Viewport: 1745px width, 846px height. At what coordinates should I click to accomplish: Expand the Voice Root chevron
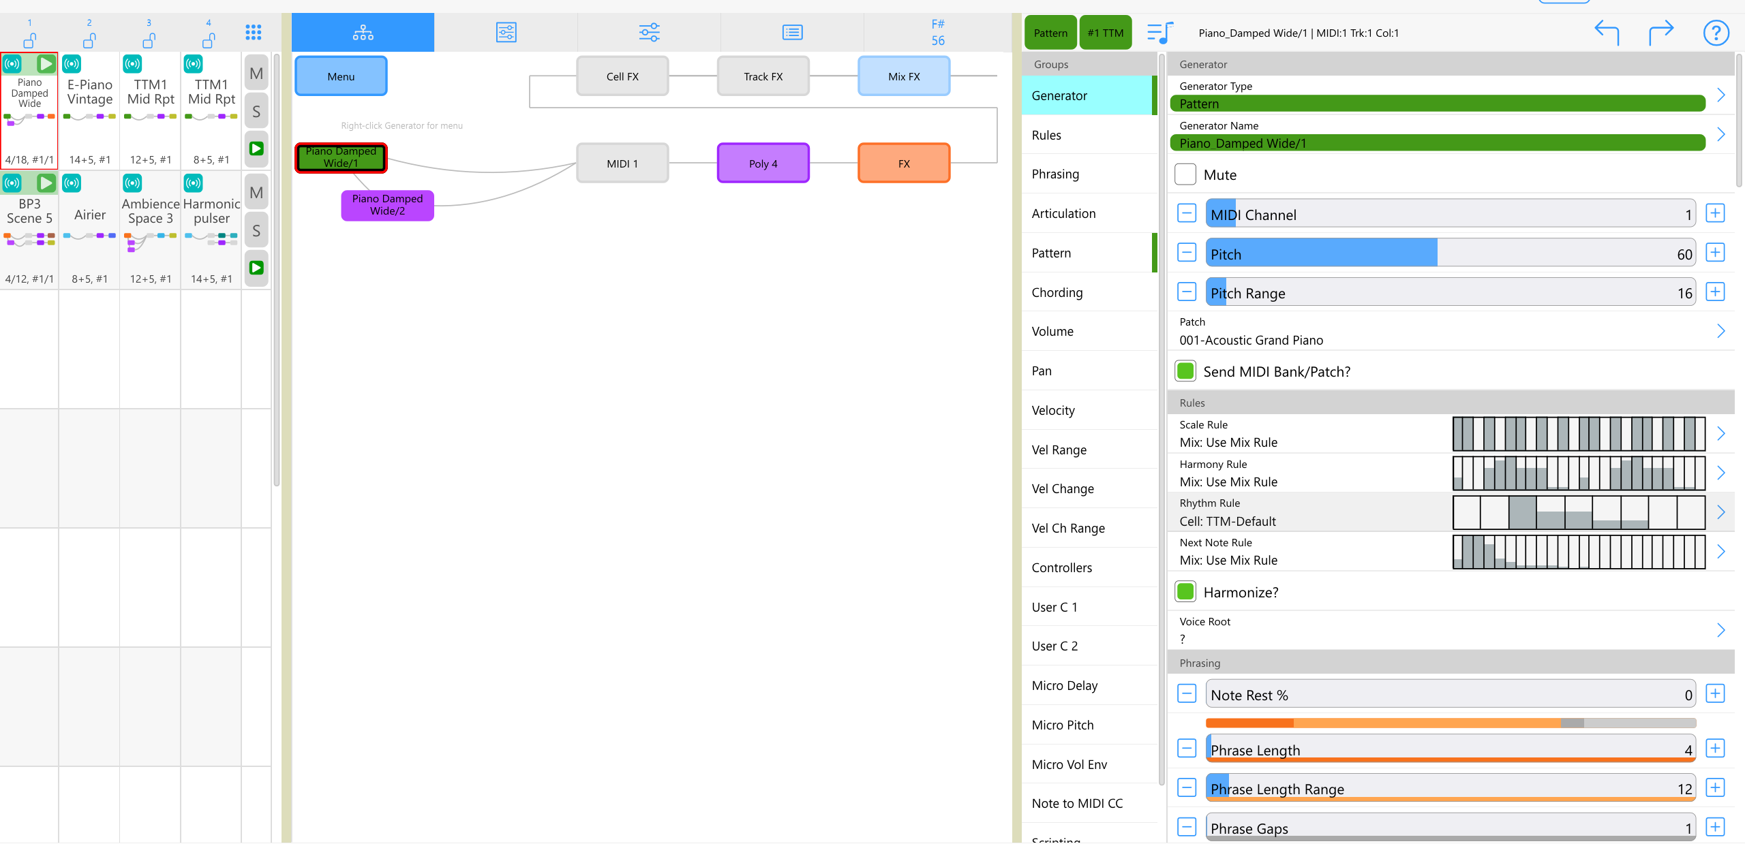tap(1720, 630)
